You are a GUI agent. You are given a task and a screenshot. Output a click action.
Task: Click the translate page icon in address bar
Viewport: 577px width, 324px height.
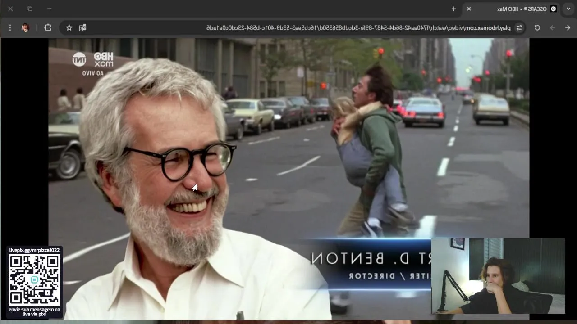(x=82, y=28)
